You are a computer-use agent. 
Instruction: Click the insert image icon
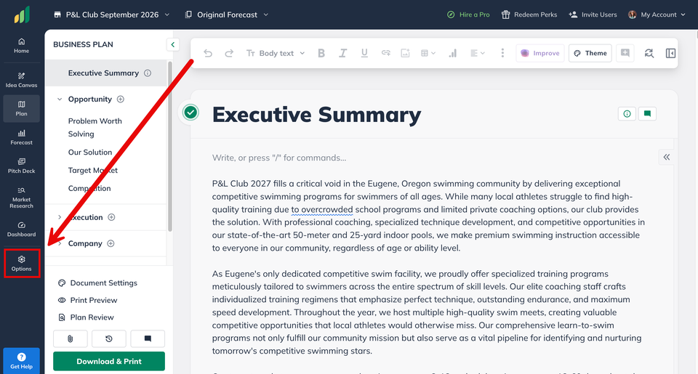click(405, 53)
